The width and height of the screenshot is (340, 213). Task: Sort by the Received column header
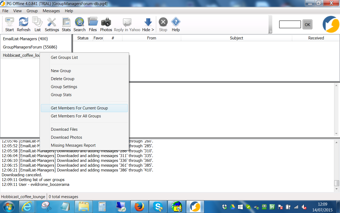316,38
